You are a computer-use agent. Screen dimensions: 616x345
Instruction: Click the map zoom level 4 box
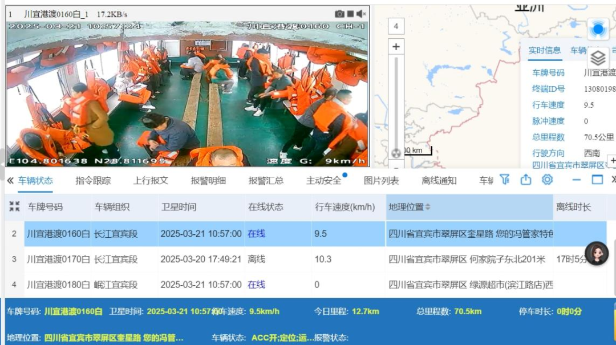click(396, 26)
